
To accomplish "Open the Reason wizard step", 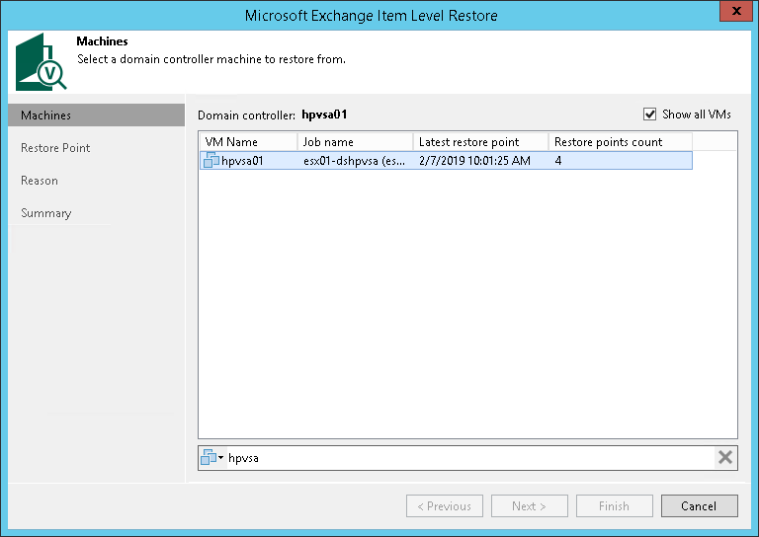I will point(40,181).
